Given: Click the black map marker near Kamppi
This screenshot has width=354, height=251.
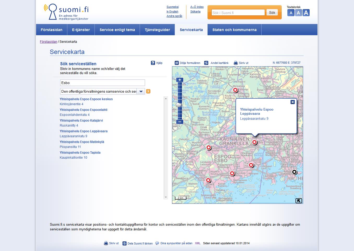Looking at the screenshot, I should click(294, 172).
